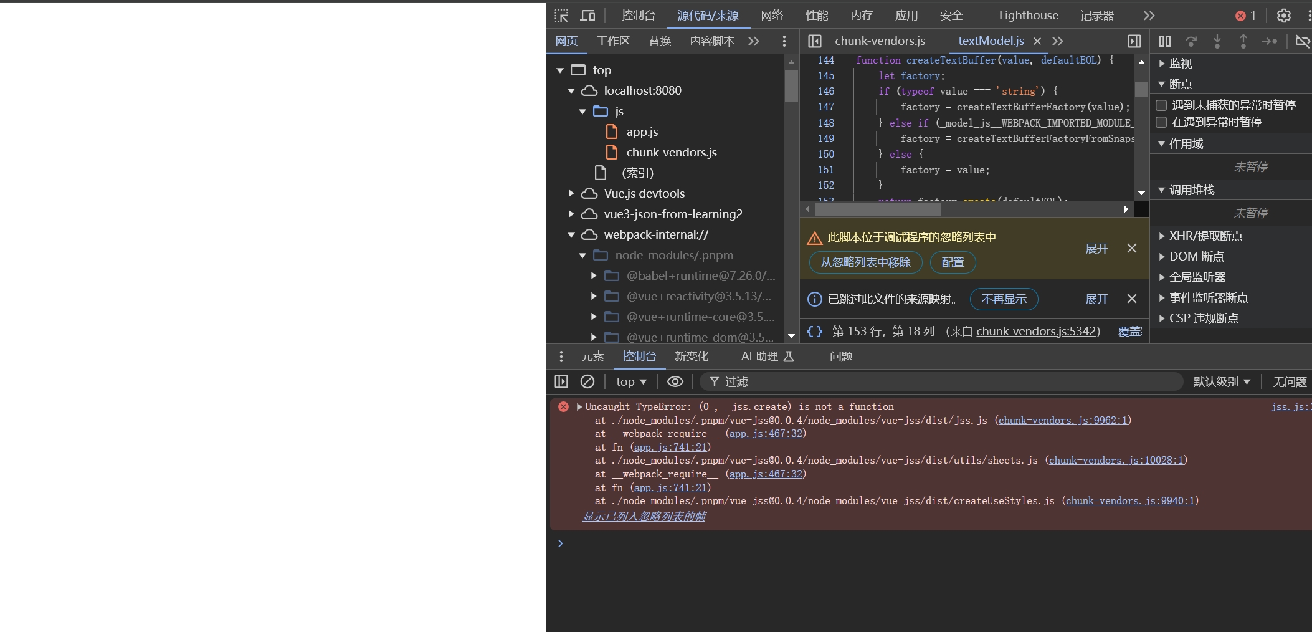Click 显示已列入忽略列表的帧 link
The height and width of the screenshot is (632, 1312).
pos(644,517)
